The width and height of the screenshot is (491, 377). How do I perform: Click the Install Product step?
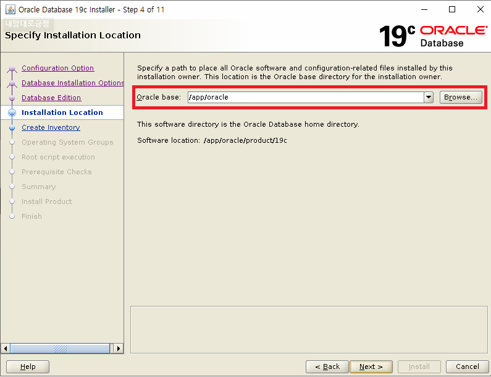click(47, 201)
